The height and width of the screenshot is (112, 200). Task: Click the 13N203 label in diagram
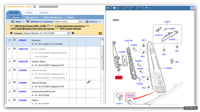click(129, 96)
